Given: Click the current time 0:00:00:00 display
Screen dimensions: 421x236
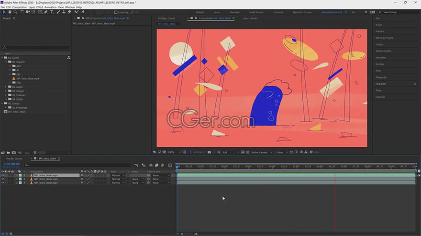Looking at the screenshot, I should (11, 164).
